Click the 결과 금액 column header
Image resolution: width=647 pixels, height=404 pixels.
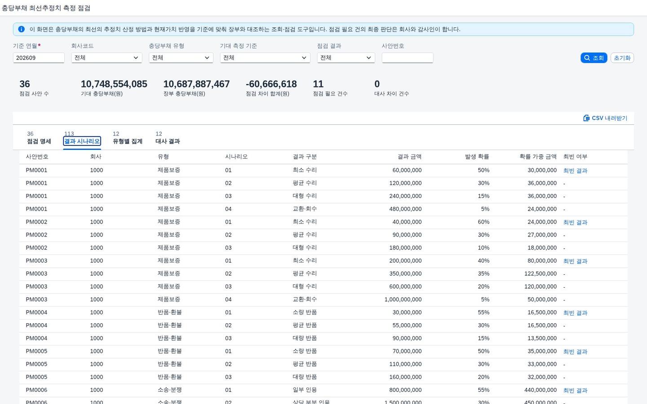click(x=409, y=157)
